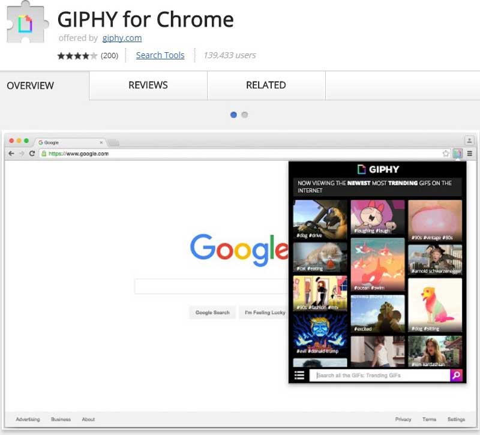The image size is (480, 435).
Task: Click the 139,433 users text
Action: pos(230,55)
